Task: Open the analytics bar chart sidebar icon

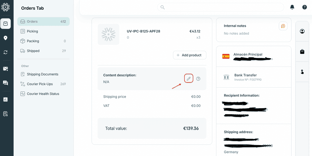Action: [6, 100]
